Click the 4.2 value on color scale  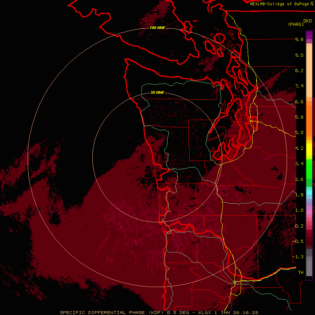pos(299,148)
